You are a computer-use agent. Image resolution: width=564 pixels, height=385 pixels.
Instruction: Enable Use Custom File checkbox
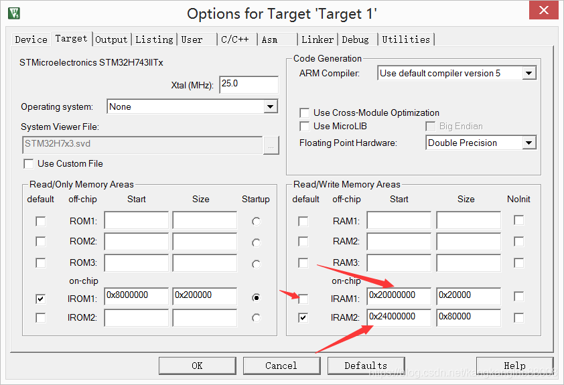pos(28,164)
